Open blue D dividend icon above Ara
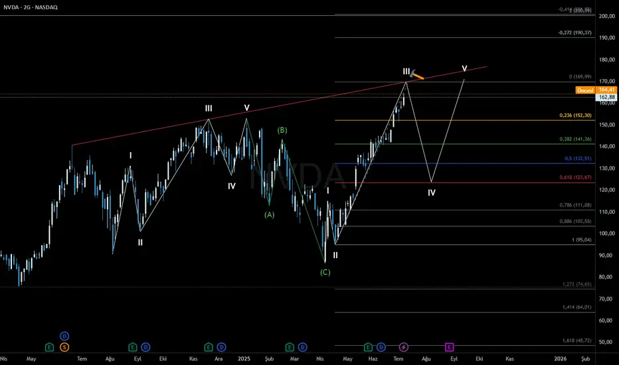 221,347
